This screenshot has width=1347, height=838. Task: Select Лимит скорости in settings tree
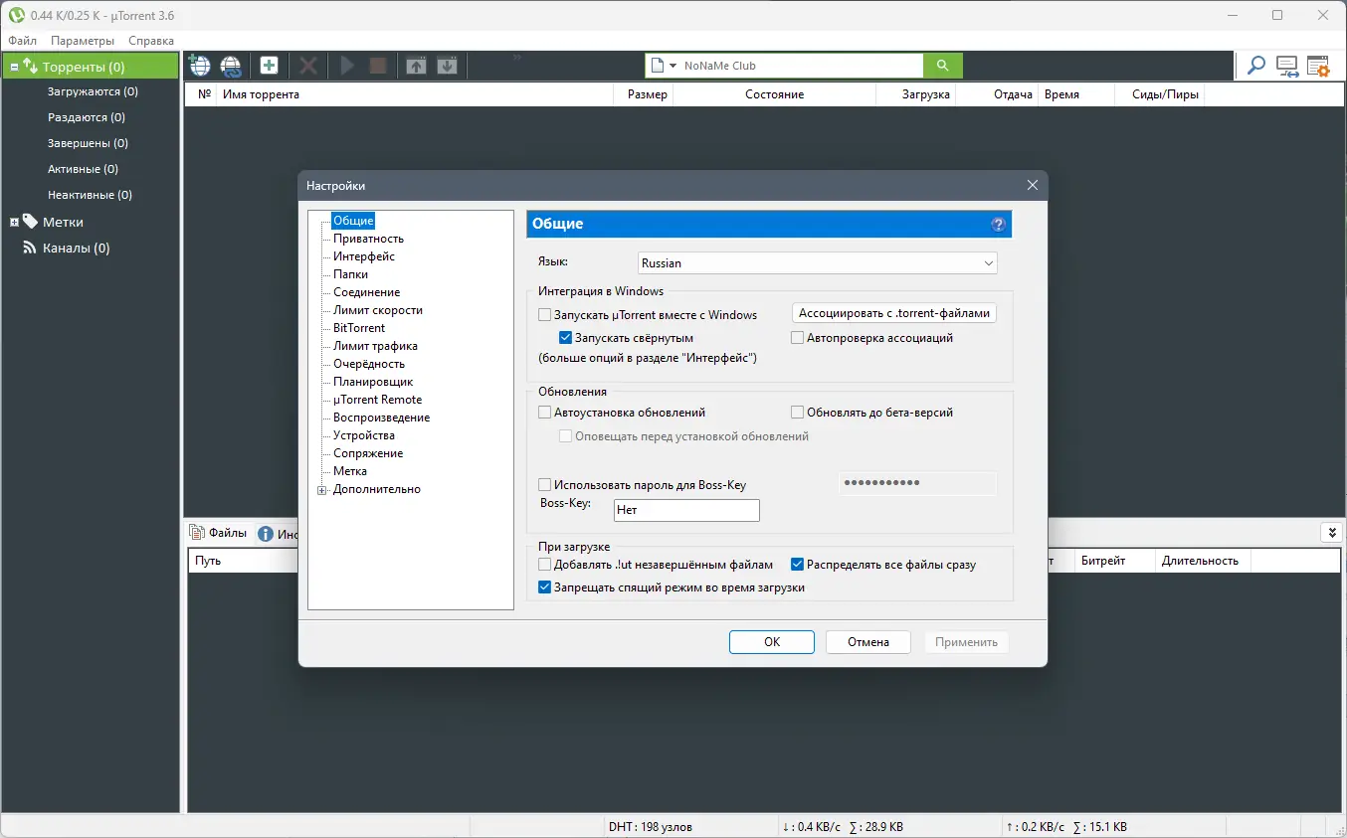378,310
